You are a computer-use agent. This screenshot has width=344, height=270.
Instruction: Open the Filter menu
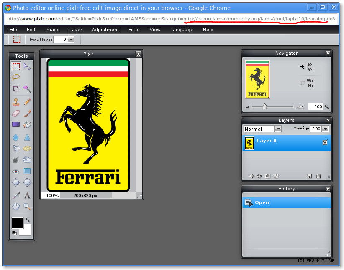pos(134,30)
